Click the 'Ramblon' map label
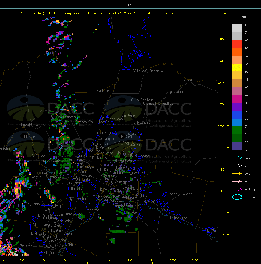Screen dimensions: 261x264 (103, 91)
